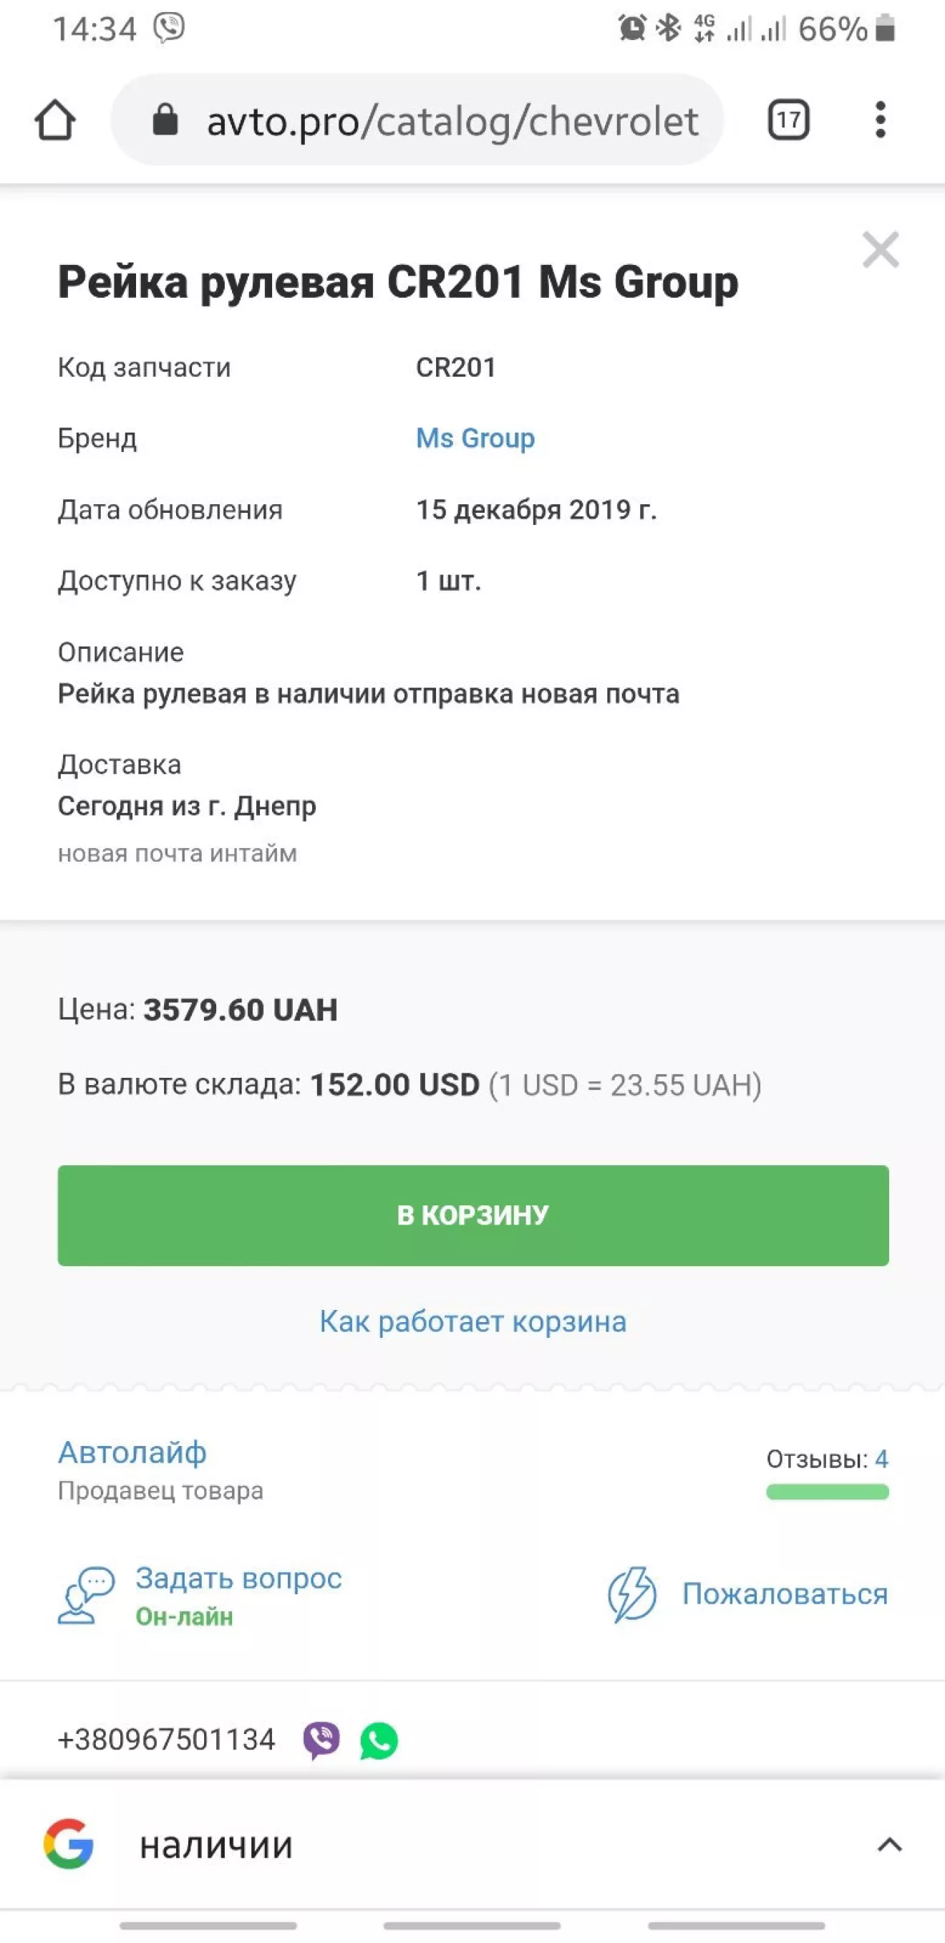Open the Ms Group brand link
The height and width of the screenshot is (1943, 945).
[x=475, y=438]
